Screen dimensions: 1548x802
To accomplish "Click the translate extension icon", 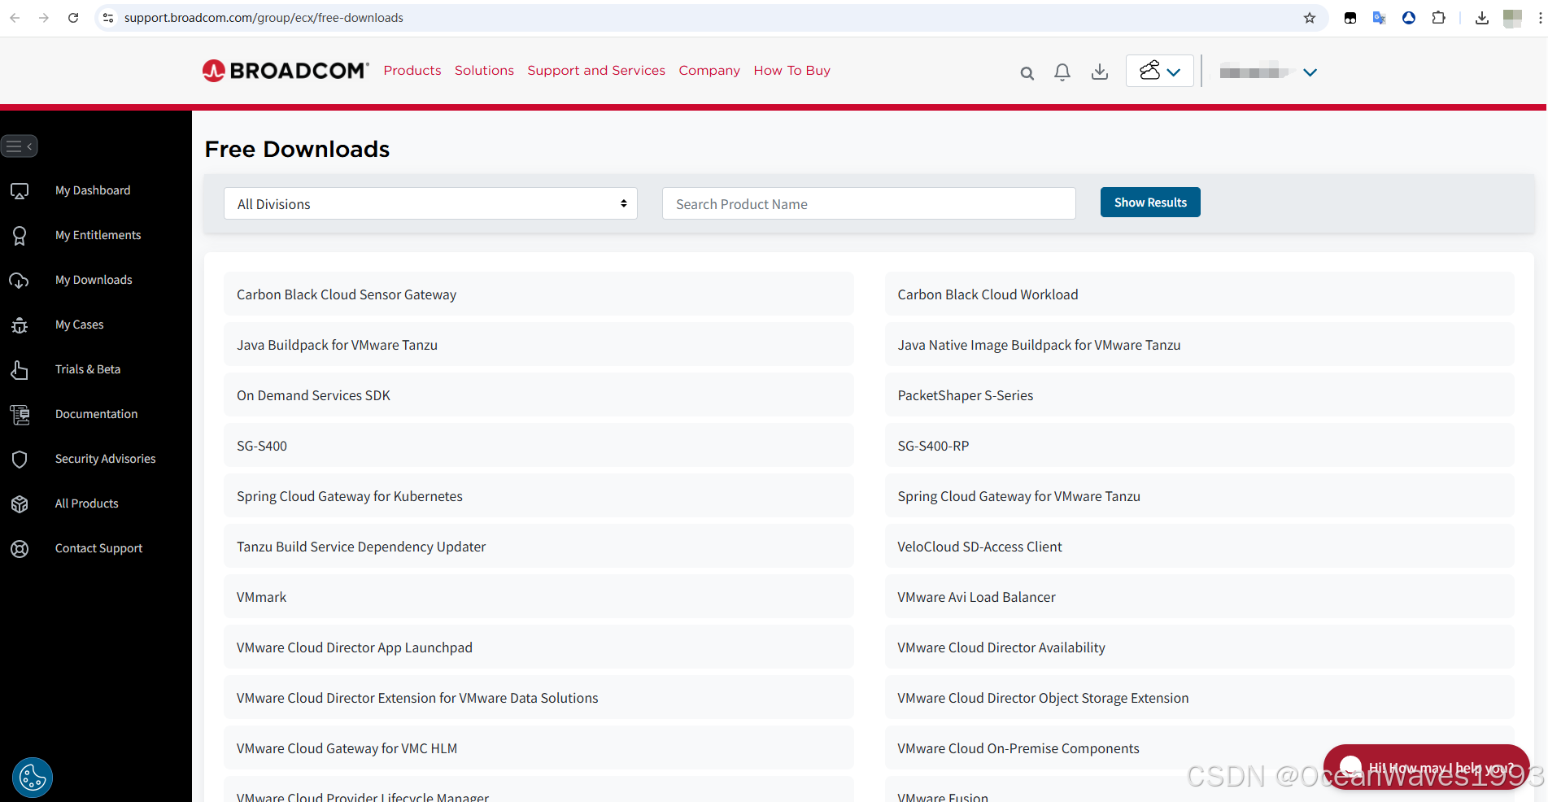I will pos(1380,18).
